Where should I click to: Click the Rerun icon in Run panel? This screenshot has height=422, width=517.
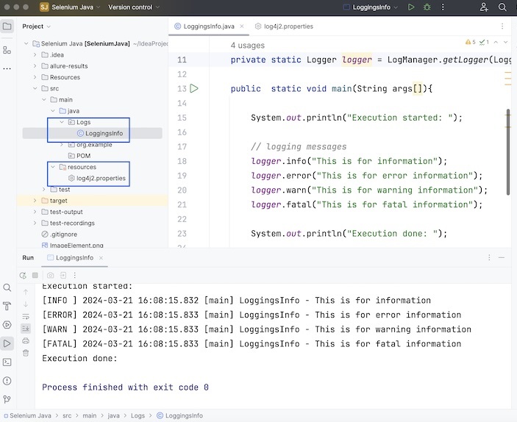(23, 275)
